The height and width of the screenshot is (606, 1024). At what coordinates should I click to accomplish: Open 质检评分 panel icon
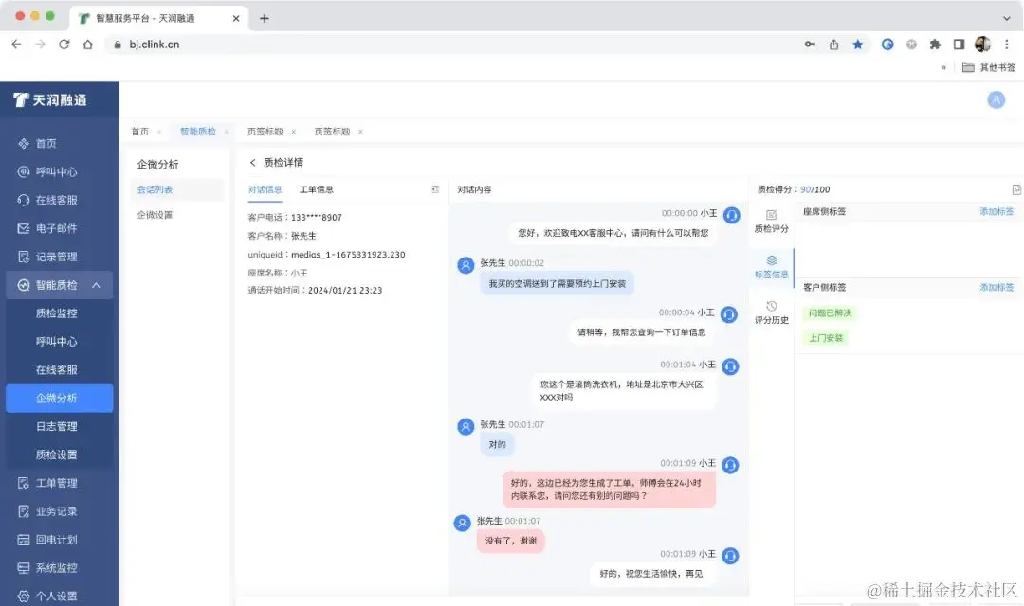(x=771, y=215)
